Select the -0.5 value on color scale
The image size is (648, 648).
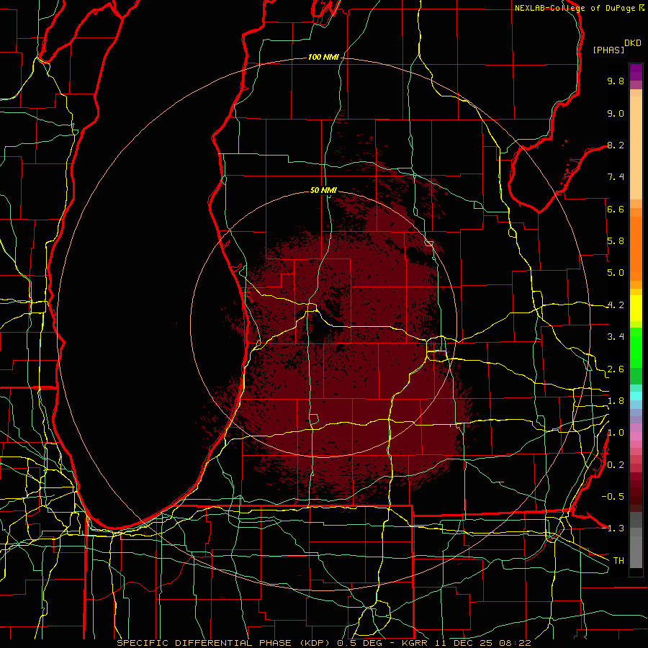[613, 497]
